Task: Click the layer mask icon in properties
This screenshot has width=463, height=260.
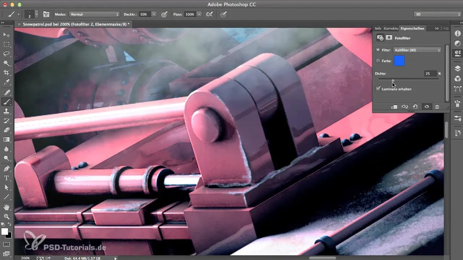Action: [389, 38]
